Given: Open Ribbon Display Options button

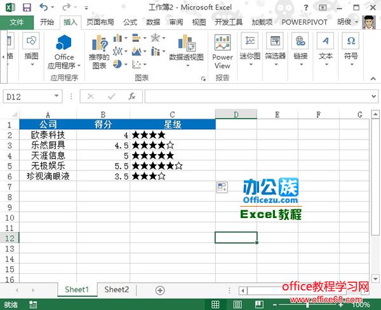Looking at the screenshot, I should (323, 8).
